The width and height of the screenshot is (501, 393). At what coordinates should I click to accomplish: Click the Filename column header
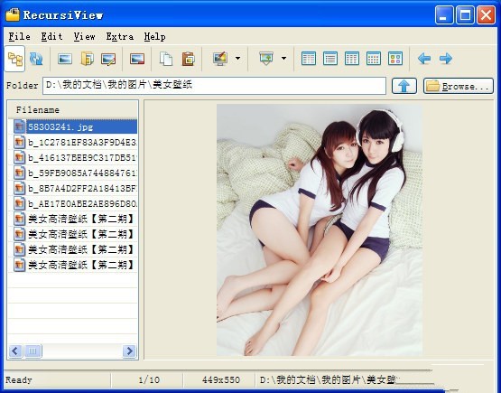tap(73, 110)
